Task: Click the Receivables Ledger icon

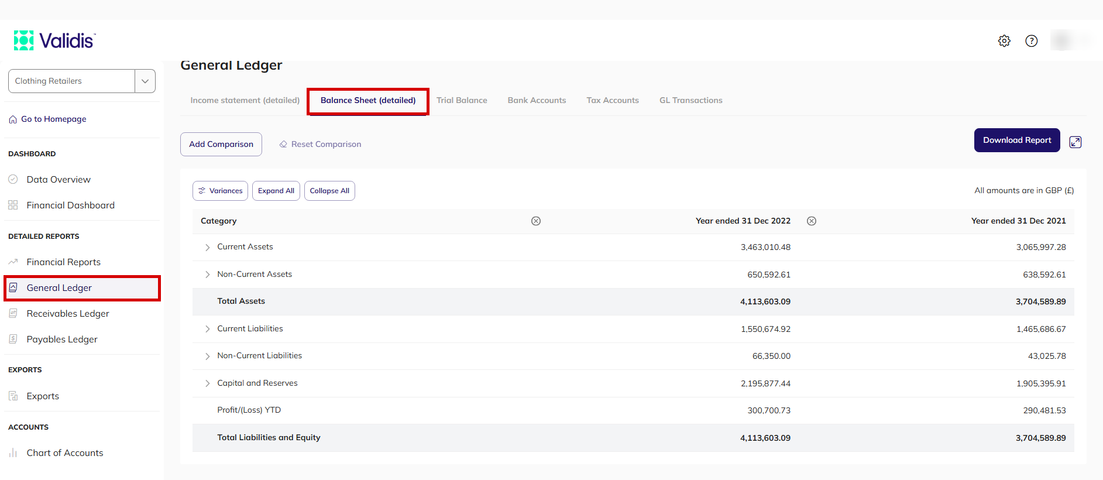Action: [13, 313]
